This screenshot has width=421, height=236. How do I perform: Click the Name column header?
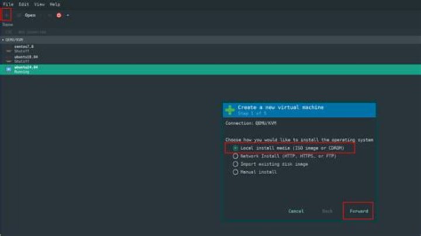click(8, 25)
